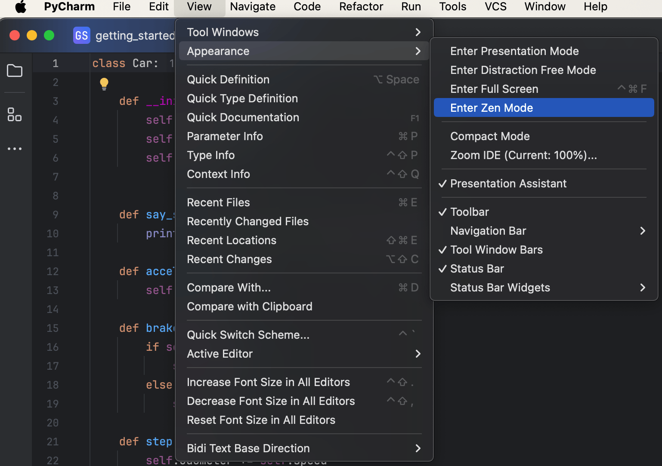Click the GS project badge icon
Screen dimensions: 662x466
point(81,35)
